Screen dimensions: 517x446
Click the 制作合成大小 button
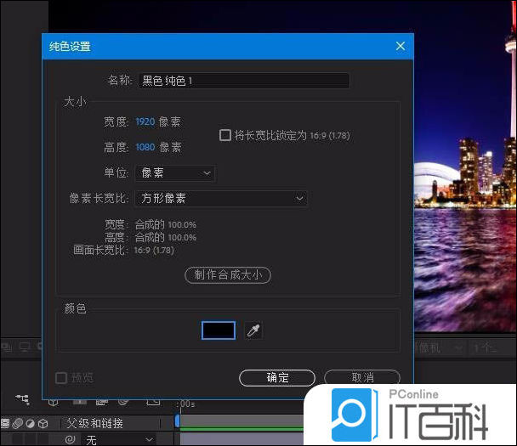tap(228, 274)
